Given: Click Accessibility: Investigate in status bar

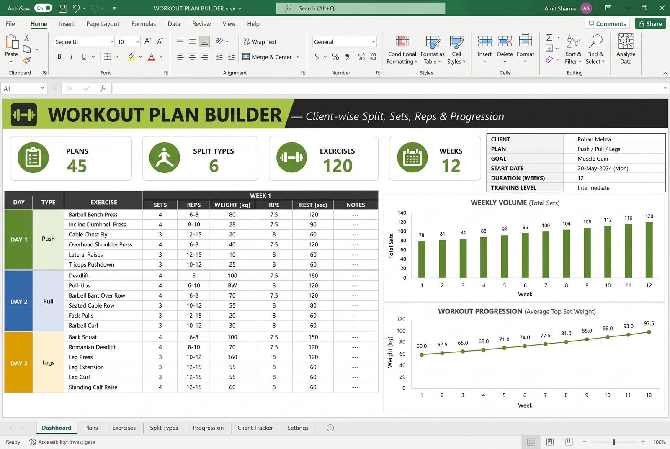Looking at the screenshot, I should coord(62,442).
